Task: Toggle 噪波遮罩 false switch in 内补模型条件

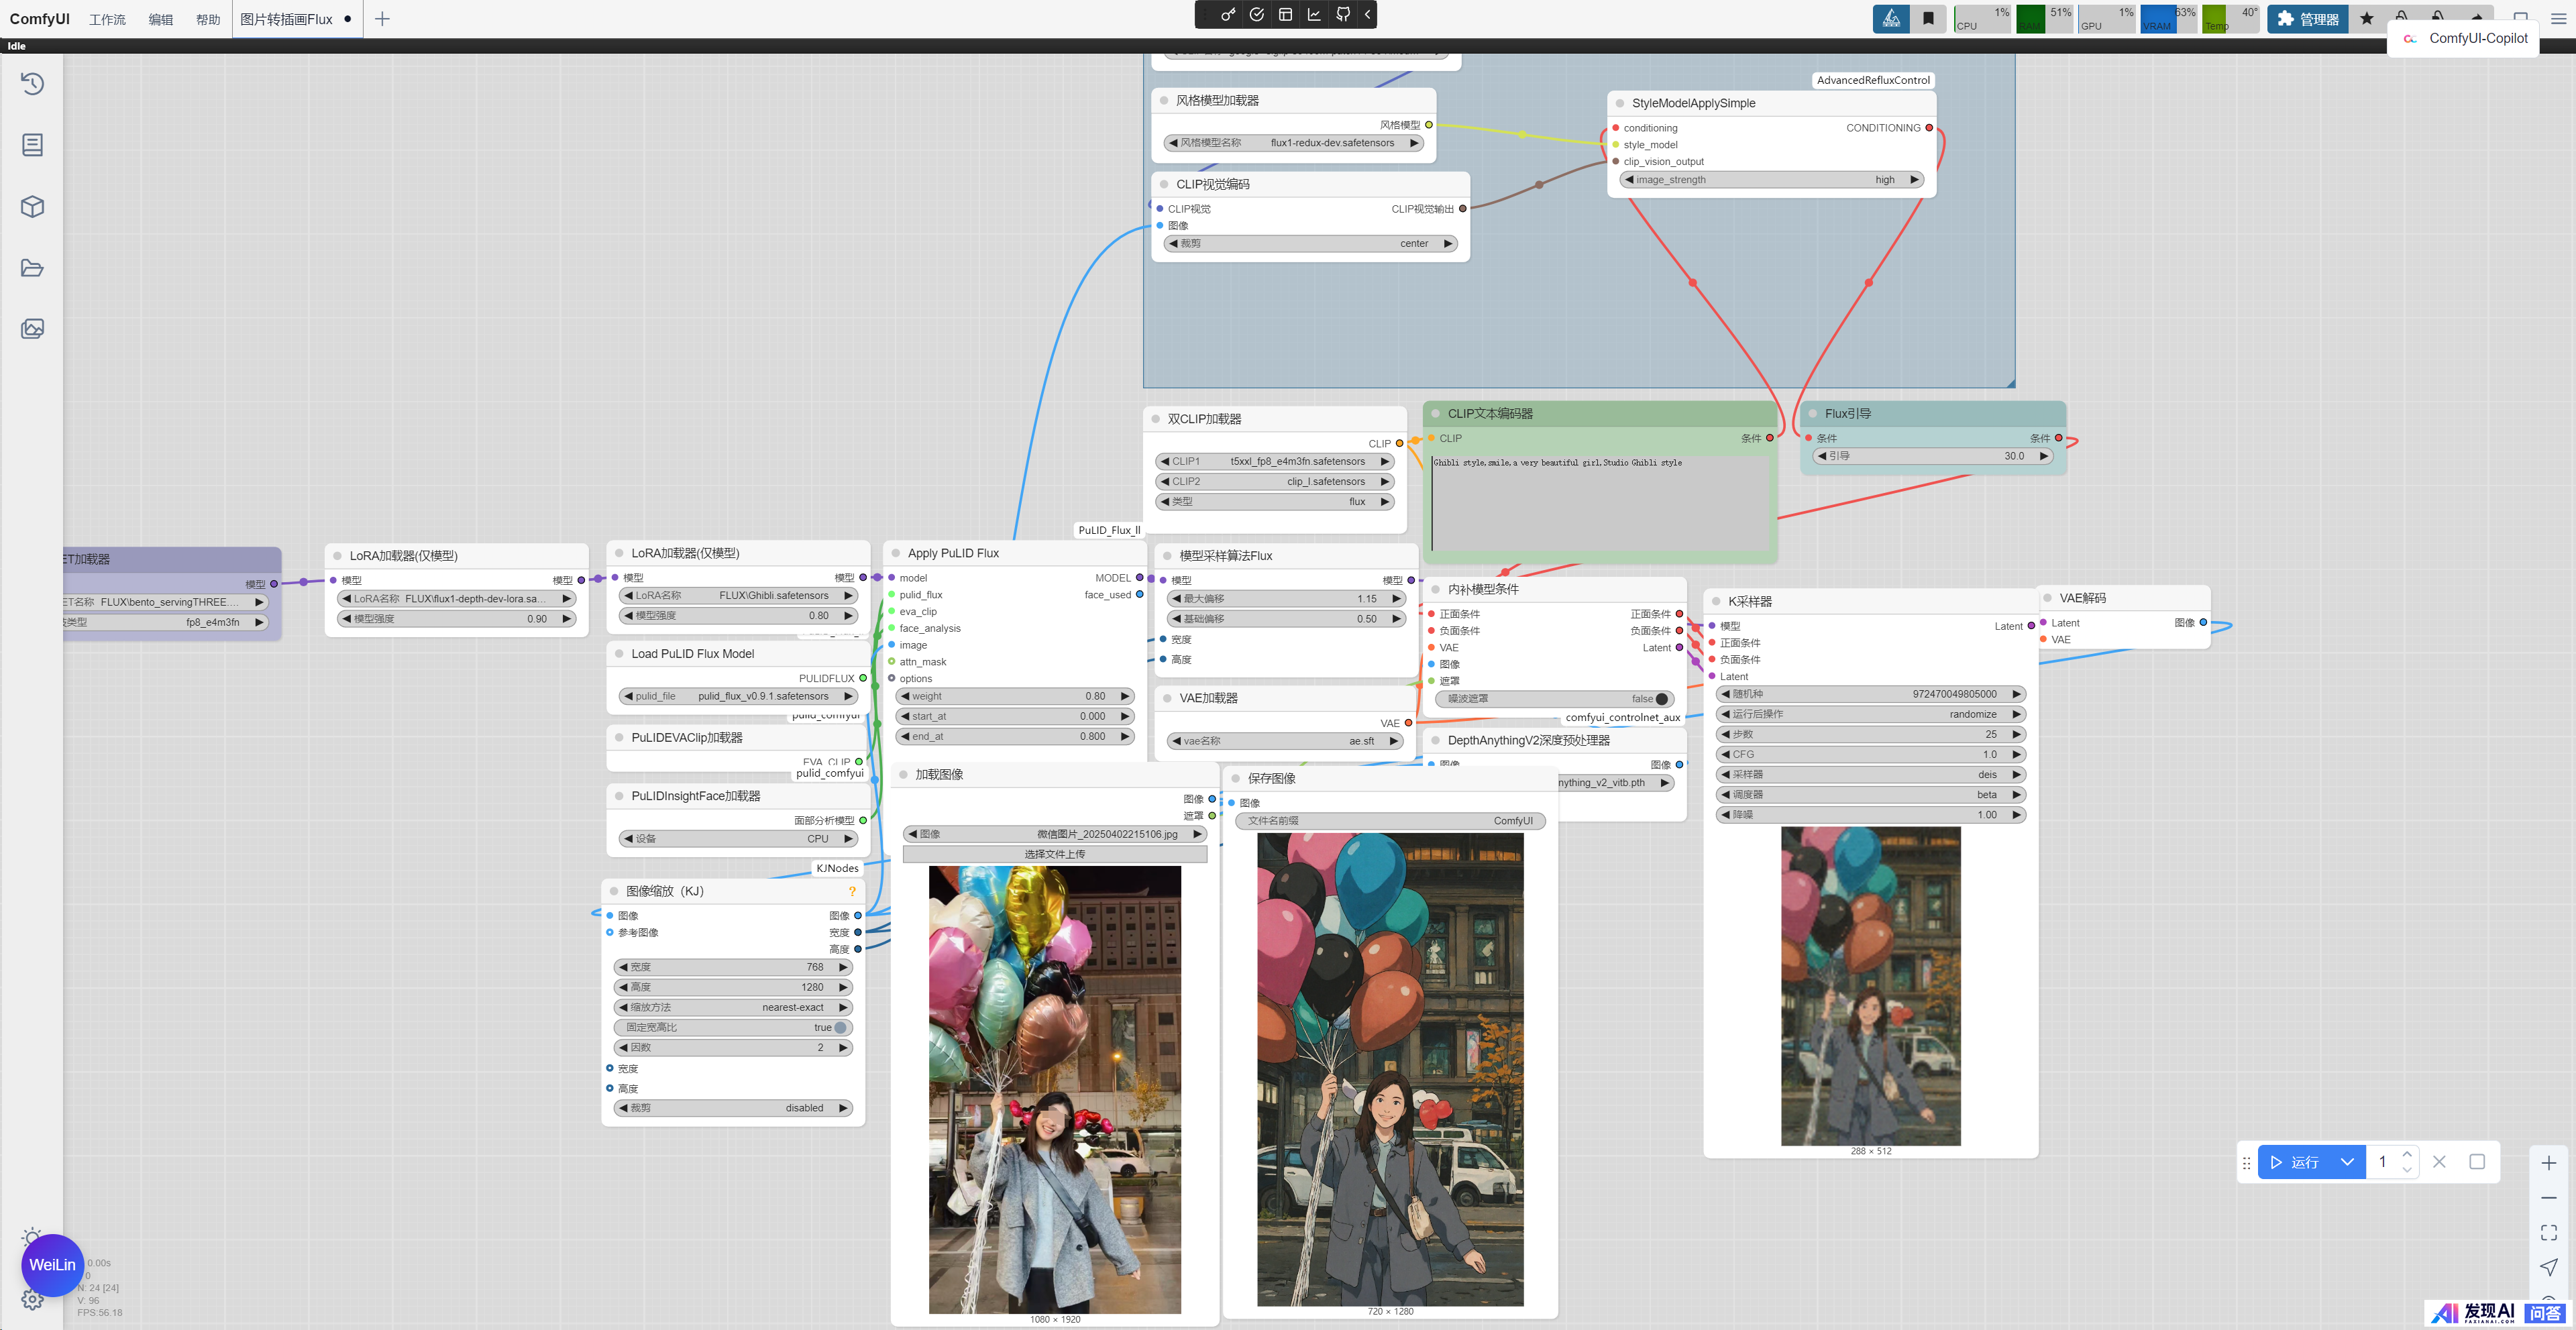Action: point(1555,699)
